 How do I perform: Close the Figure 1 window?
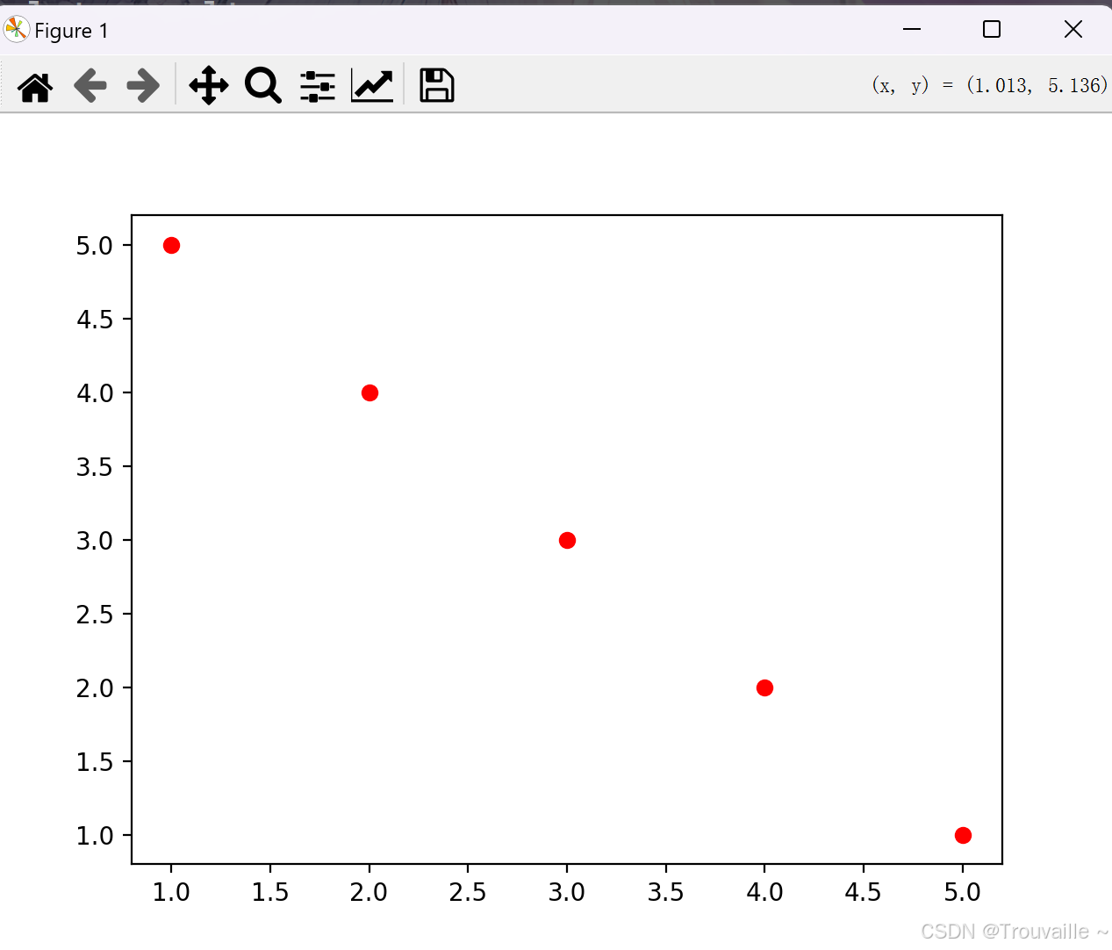point(1073,29)
